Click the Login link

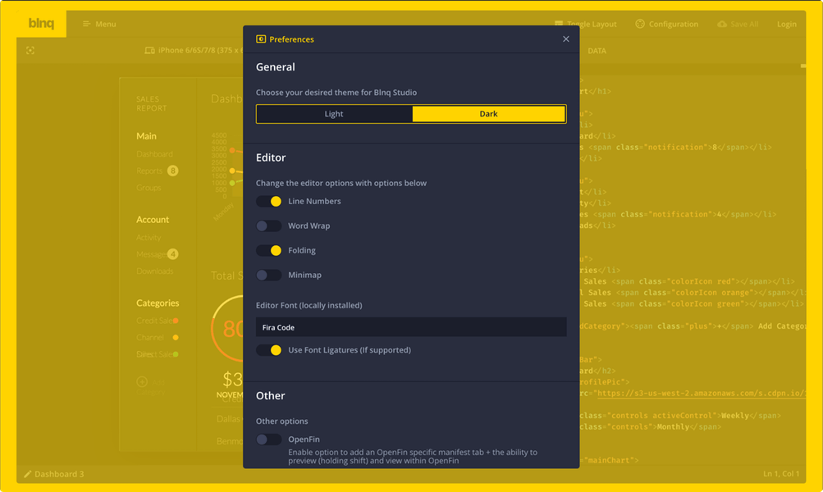[x=786, y=24]
